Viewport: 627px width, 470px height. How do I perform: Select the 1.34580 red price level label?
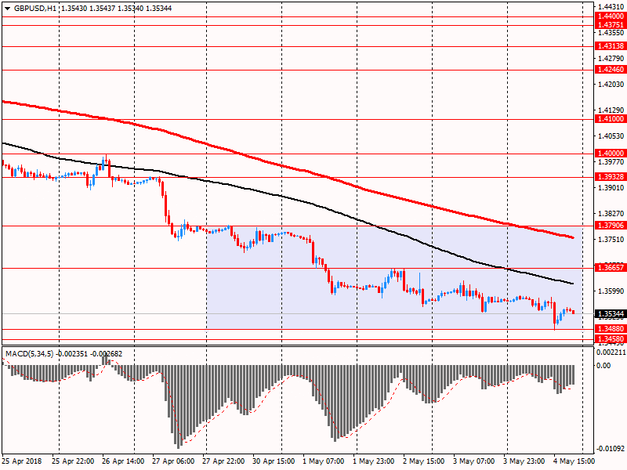pos(611,339)
